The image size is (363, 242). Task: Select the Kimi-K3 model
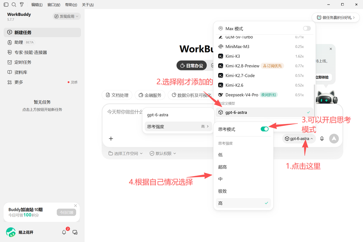click(264, 56)
